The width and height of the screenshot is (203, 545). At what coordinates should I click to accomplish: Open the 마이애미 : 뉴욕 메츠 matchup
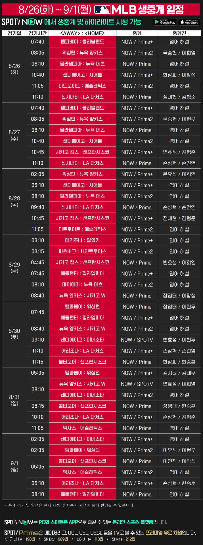(82, 284)
